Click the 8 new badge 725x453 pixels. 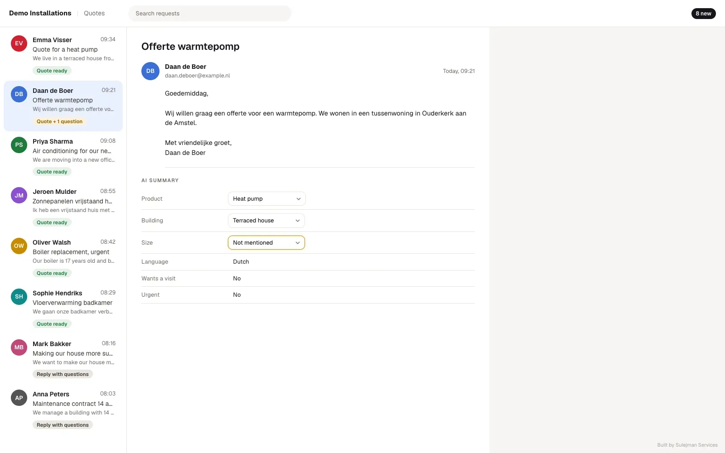point(703,14)
